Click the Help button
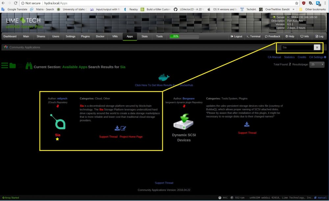 point(290,36)
